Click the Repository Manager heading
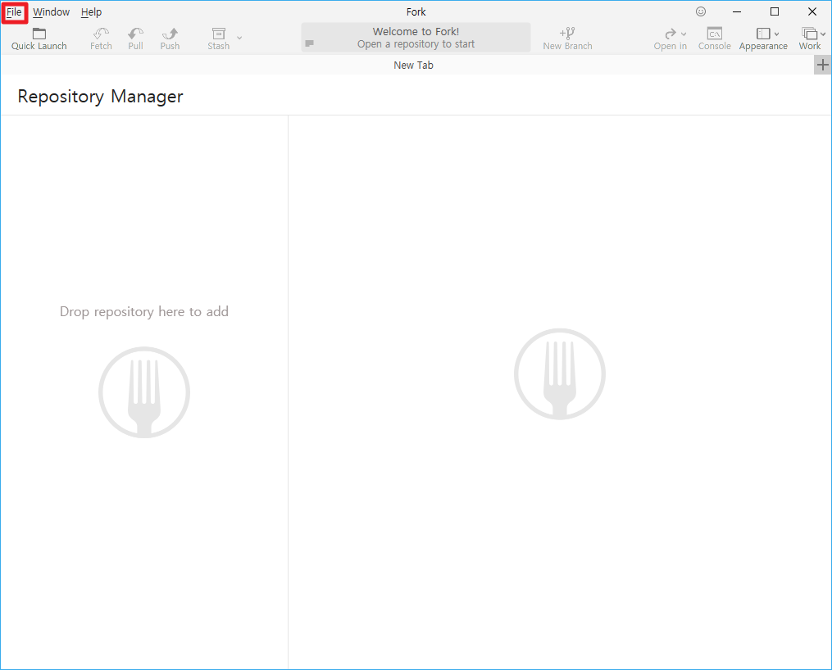The height and width of the screenshot is (670, 832). click(x=100, y=97)
